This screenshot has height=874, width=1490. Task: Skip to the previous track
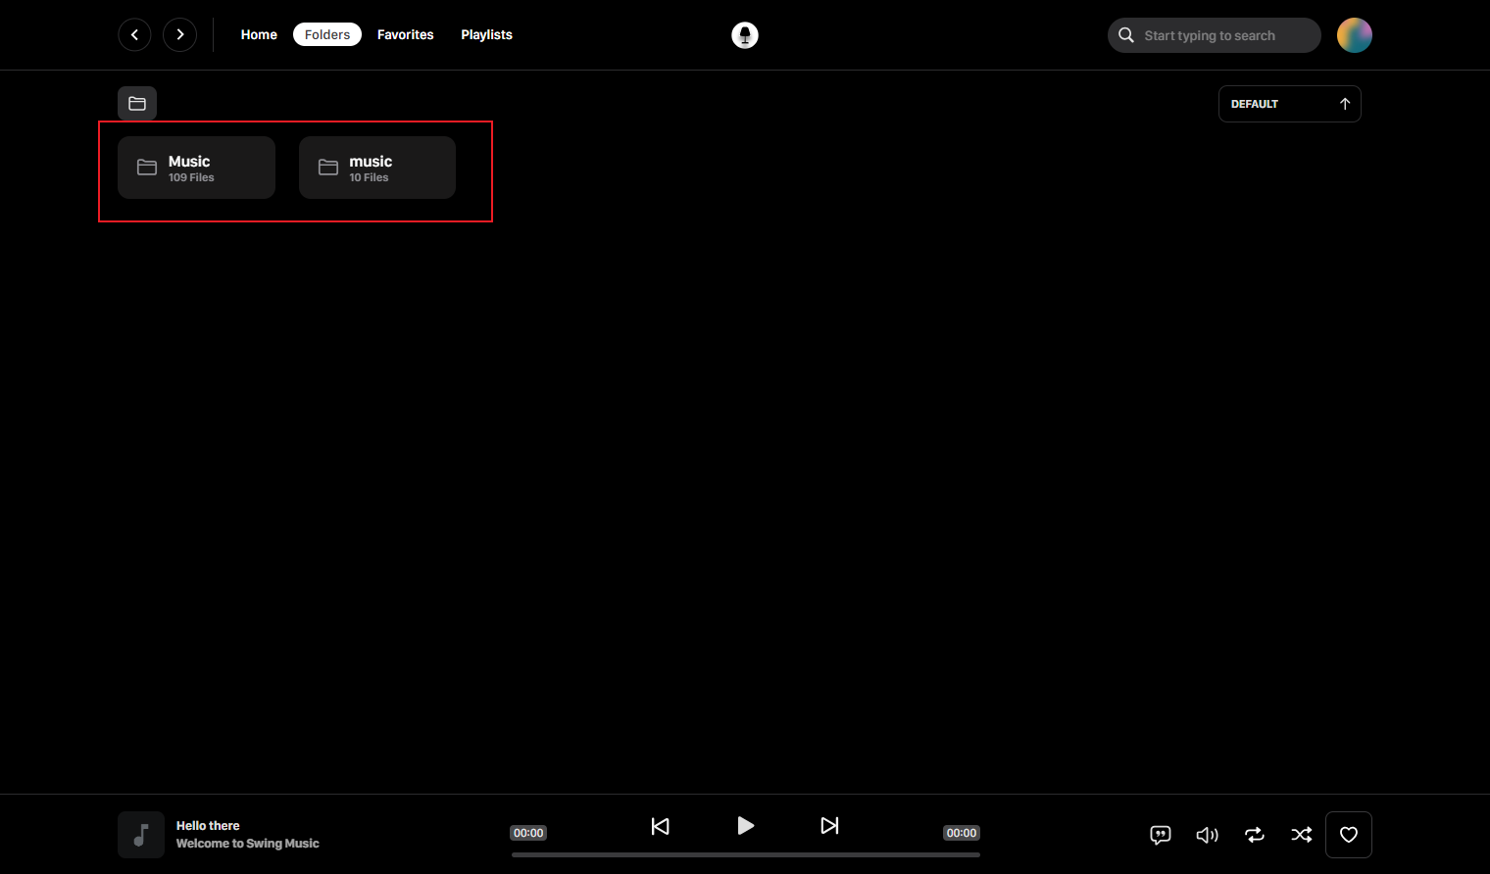click(x=661, y=826)
